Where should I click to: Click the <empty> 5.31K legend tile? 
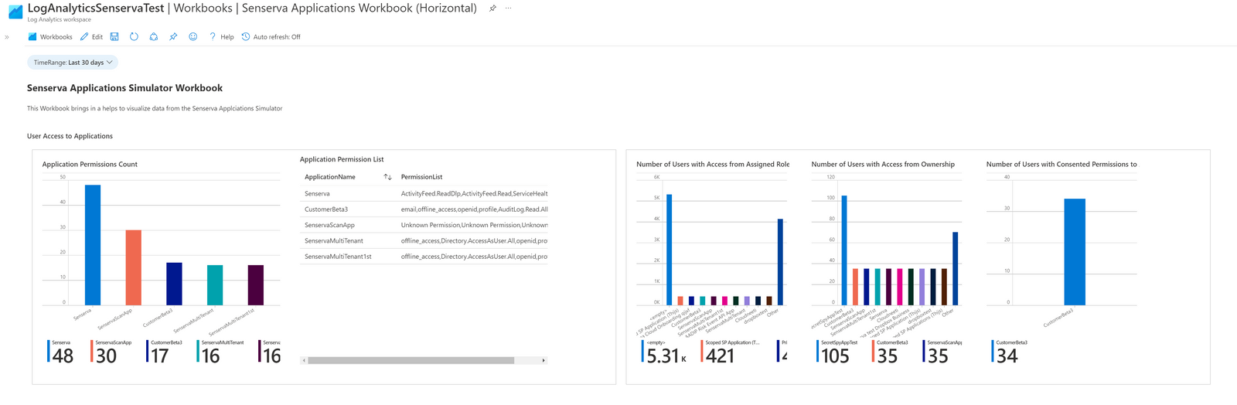tap(664, 352)
